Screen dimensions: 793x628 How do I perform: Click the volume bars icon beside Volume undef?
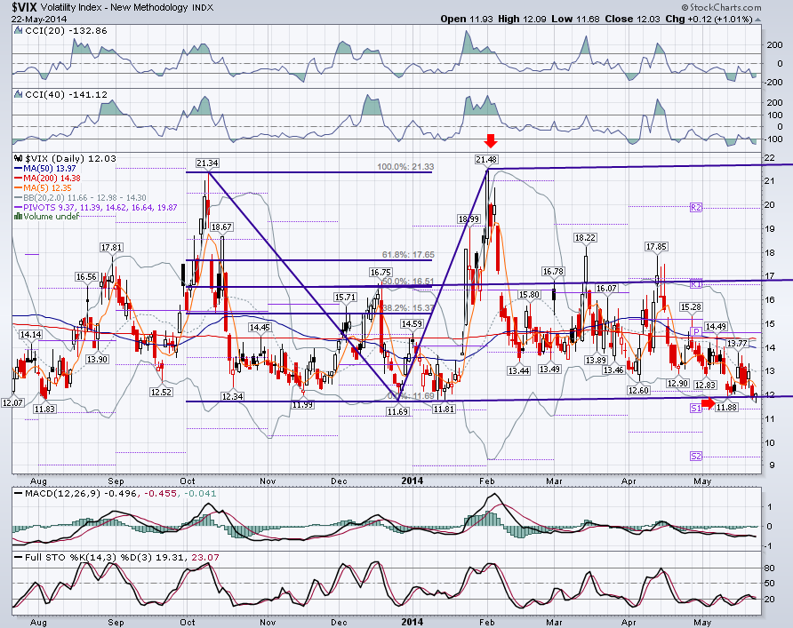[18, 216]
